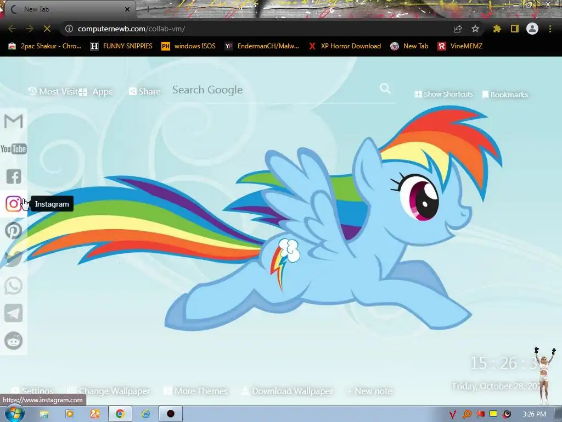Open More Themes

[195, 391]
